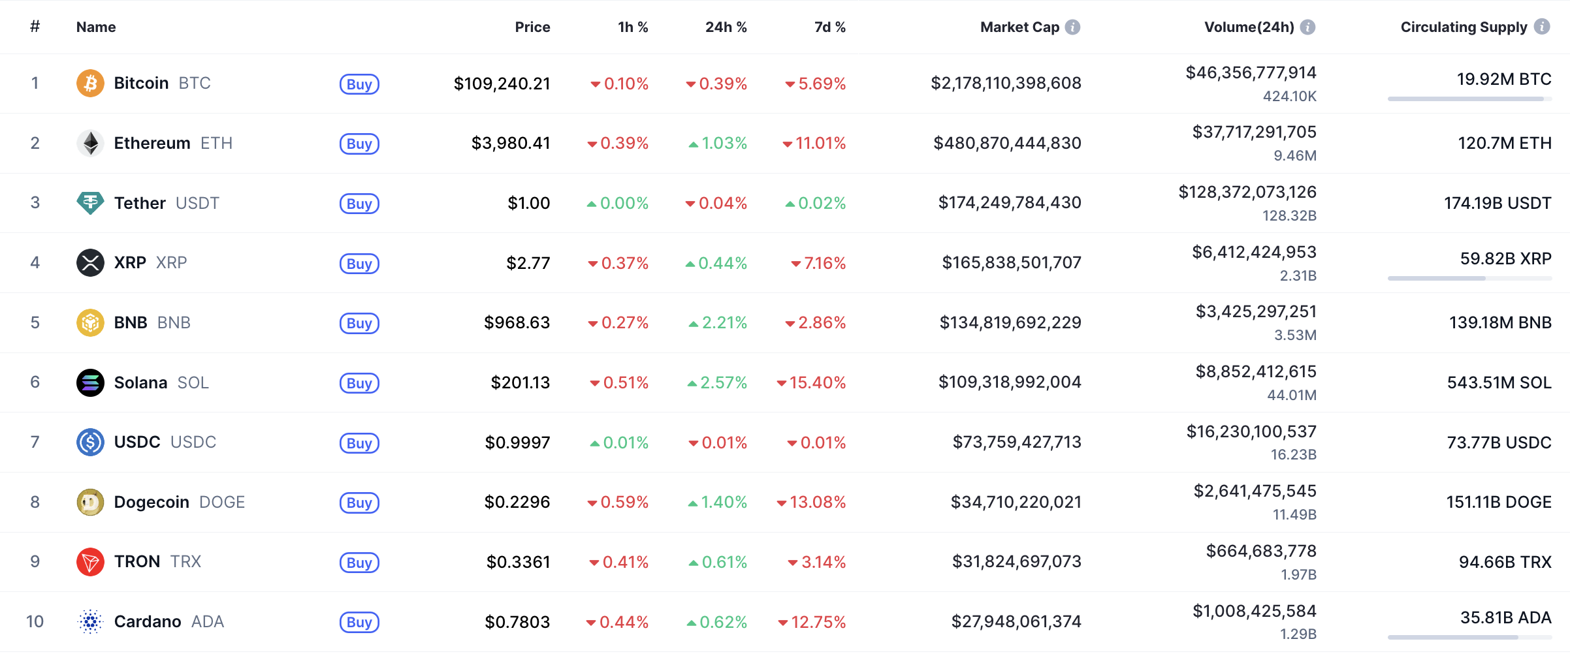Click the Tether logo icon

coord(90,203)
